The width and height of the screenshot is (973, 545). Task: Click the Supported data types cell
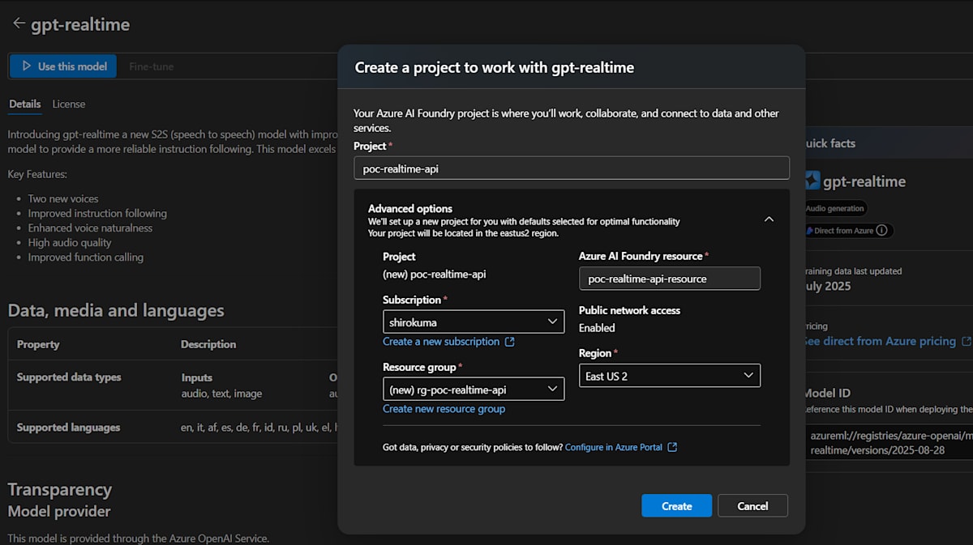(x=69, y=377)
